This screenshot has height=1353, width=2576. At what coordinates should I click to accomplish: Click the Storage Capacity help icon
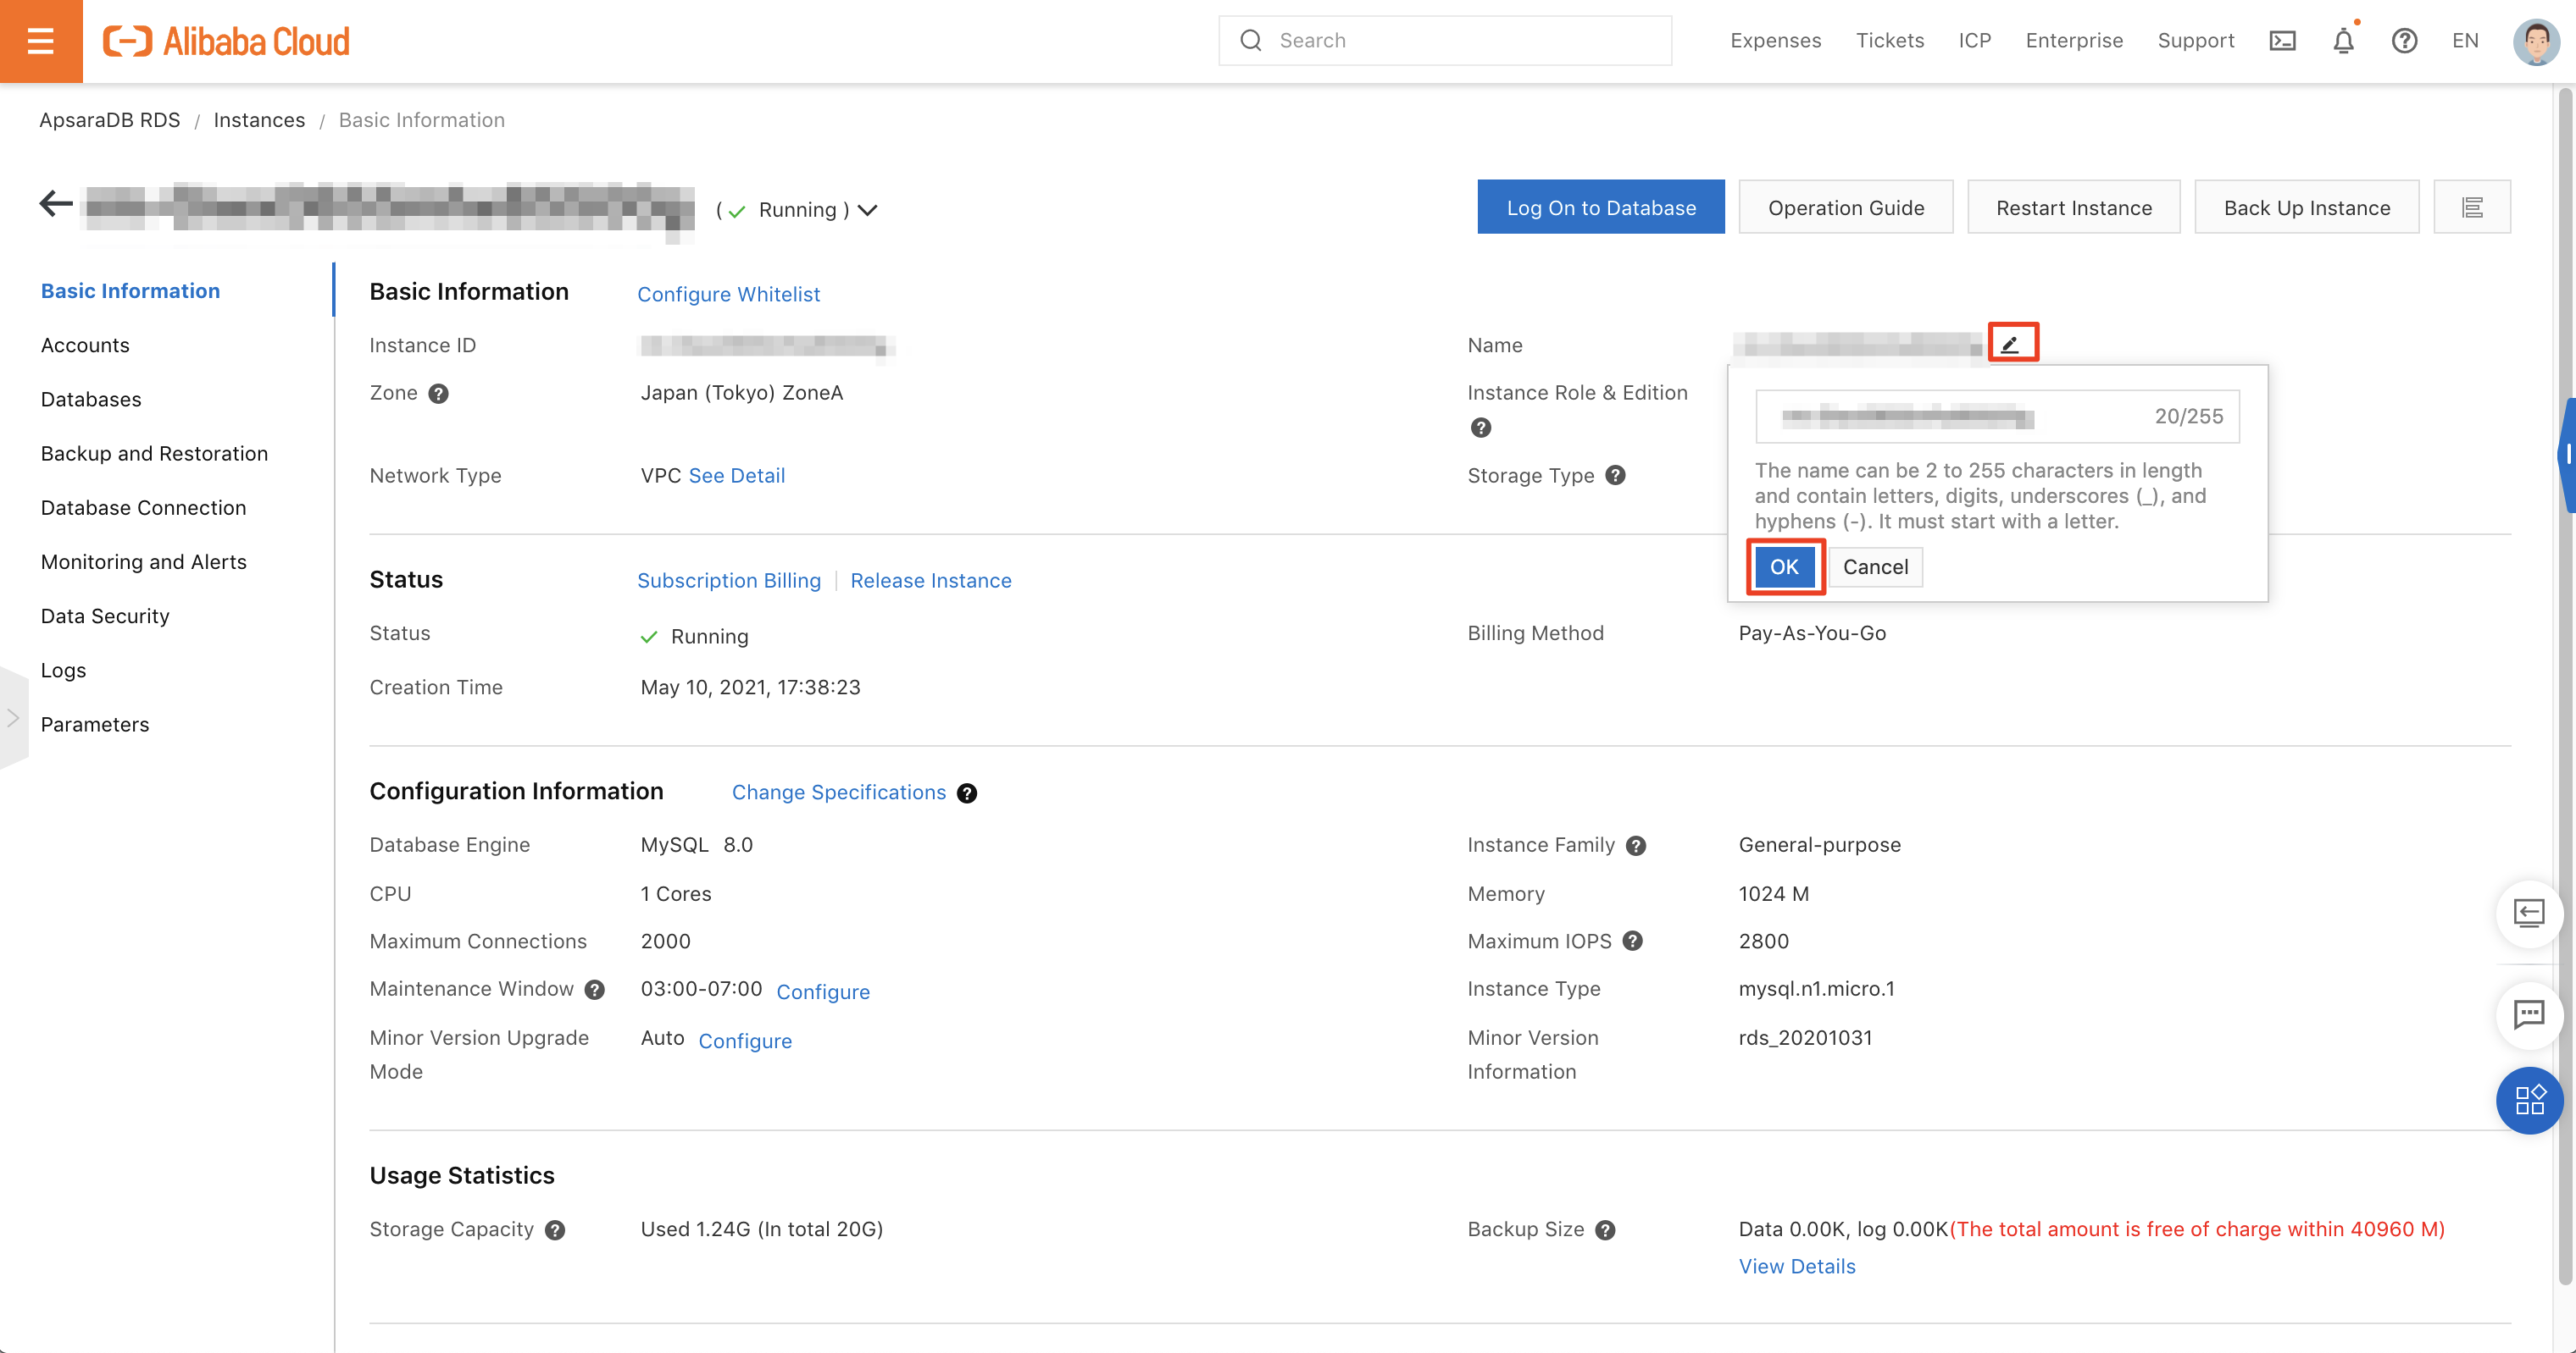555,1230
